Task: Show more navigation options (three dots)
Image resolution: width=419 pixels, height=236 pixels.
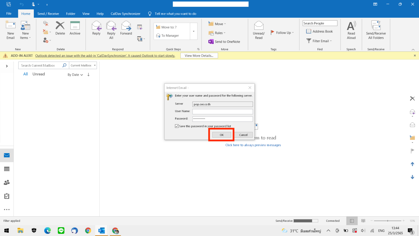Action: pos(7,210)
